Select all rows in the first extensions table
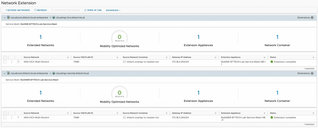This screenshot has height=128, width=318. (5, 57)
